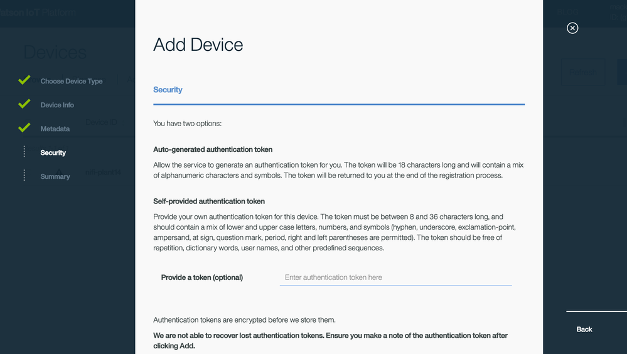Screen dimensions: 627x354
Task: Close the Add Device dialog
Action: (x=572, y=28)
